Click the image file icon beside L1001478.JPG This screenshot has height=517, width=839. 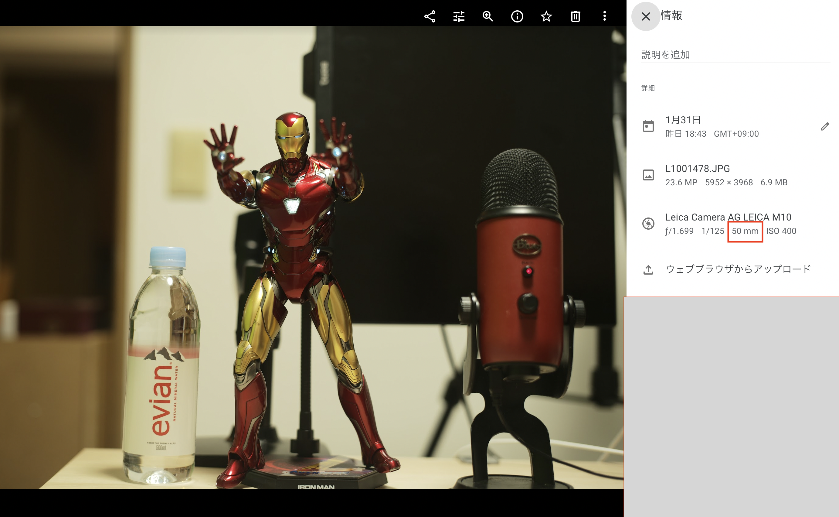coord(648,175)
